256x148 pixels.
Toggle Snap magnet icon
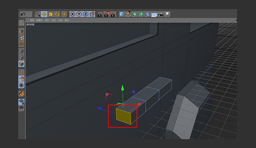point(21,94)
